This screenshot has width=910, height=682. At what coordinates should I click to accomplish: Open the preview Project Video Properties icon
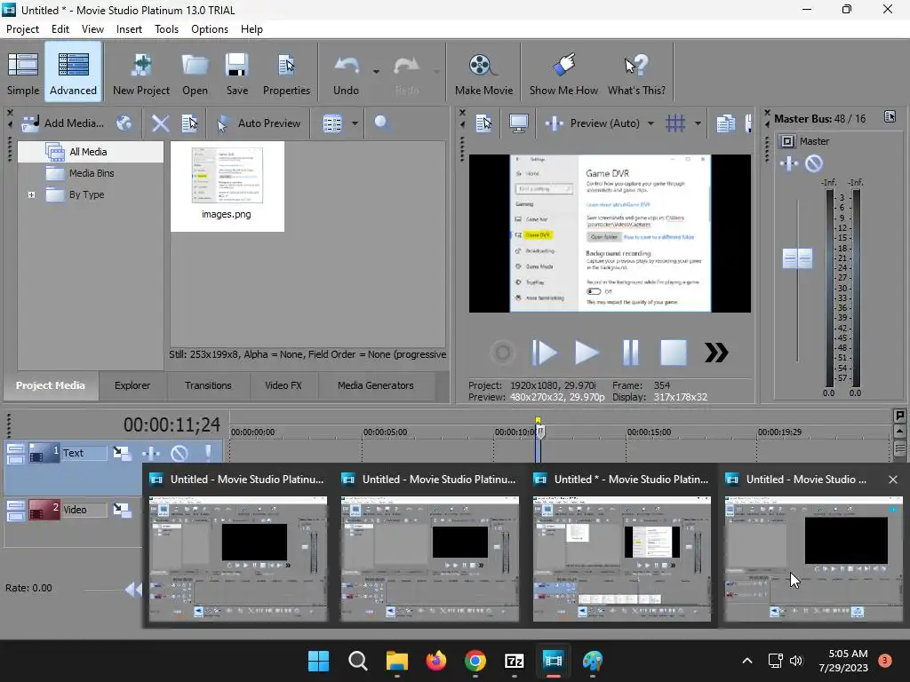pyautogui.click(x=483, y=123)
